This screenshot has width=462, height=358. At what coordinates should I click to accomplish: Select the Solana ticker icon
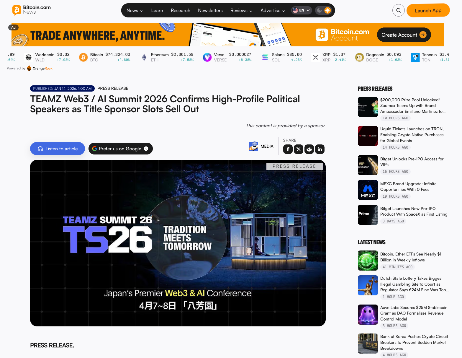coord(265,57)
